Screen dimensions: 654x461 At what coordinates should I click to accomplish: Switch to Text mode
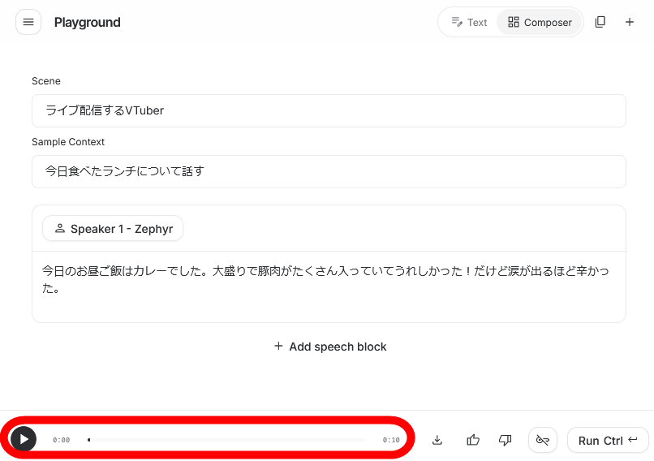tap(469, 22)
